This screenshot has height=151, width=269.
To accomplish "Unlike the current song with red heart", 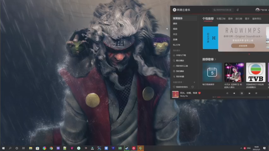I will [x=199, y=93].
